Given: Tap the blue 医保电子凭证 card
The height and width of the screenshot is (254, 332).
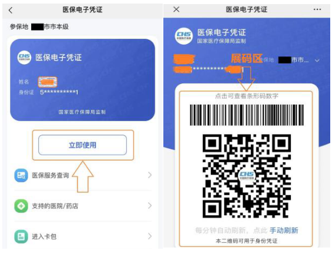Looking at the screenshot, I should click(x=83, y=80).
